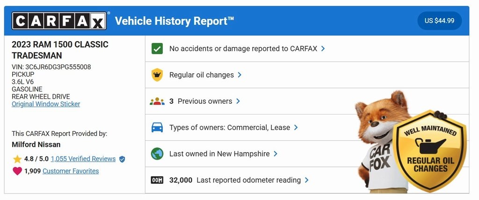
Task: Click the blue verified shield badge
Action: (122, 159)
